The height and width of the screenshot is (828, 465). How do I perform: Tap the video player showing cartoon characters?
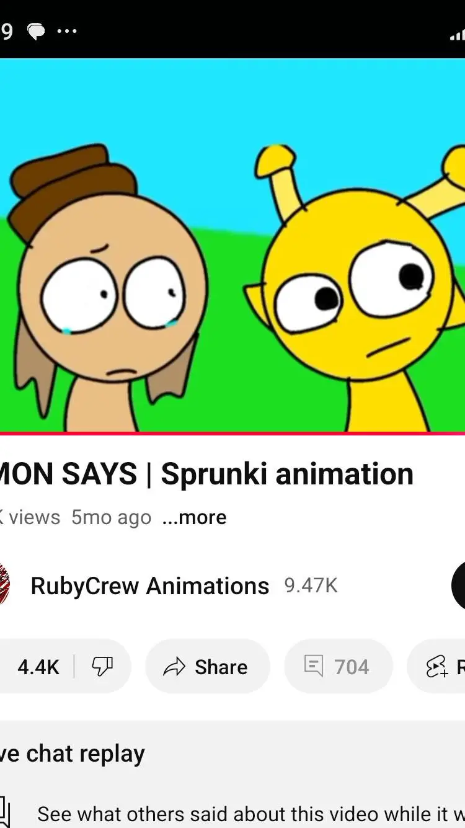pos(232,245)
